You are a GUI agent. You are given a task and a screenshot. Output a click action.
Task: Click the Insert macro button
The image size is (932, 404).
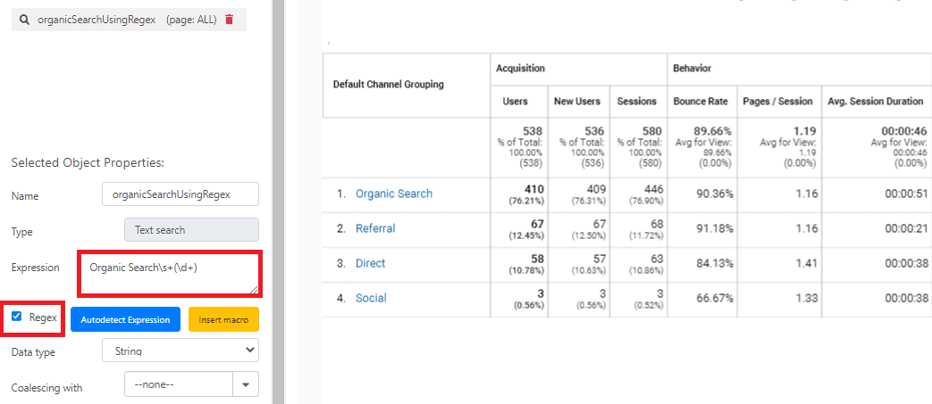click(223, 319)
